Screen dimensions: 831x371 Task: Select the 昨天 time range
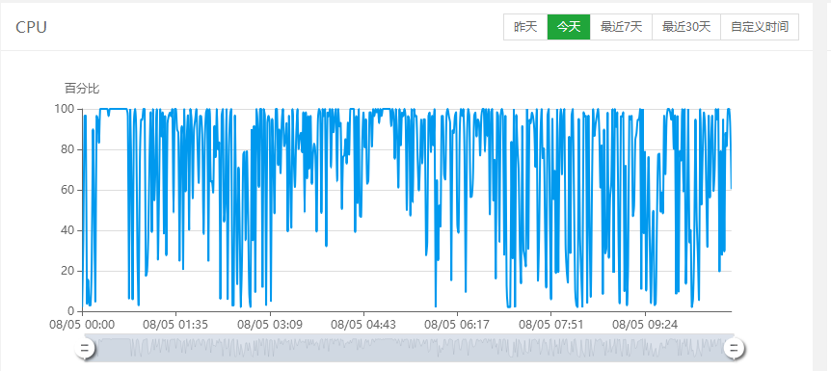pyautogui.click(x=525, y=27)
